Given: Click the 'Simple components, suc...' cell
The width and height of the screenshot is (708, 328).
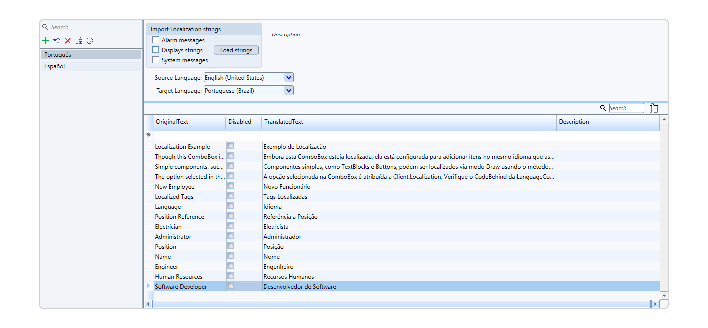Looking at the screenshot, I should [190, 167].
